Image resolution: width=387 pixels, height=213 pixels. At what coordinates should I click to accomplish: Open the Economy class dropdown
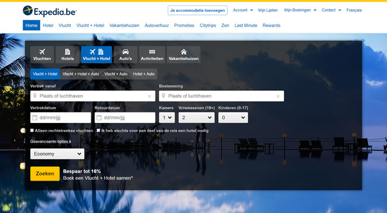pyautogui.click(x=58, y=154)
